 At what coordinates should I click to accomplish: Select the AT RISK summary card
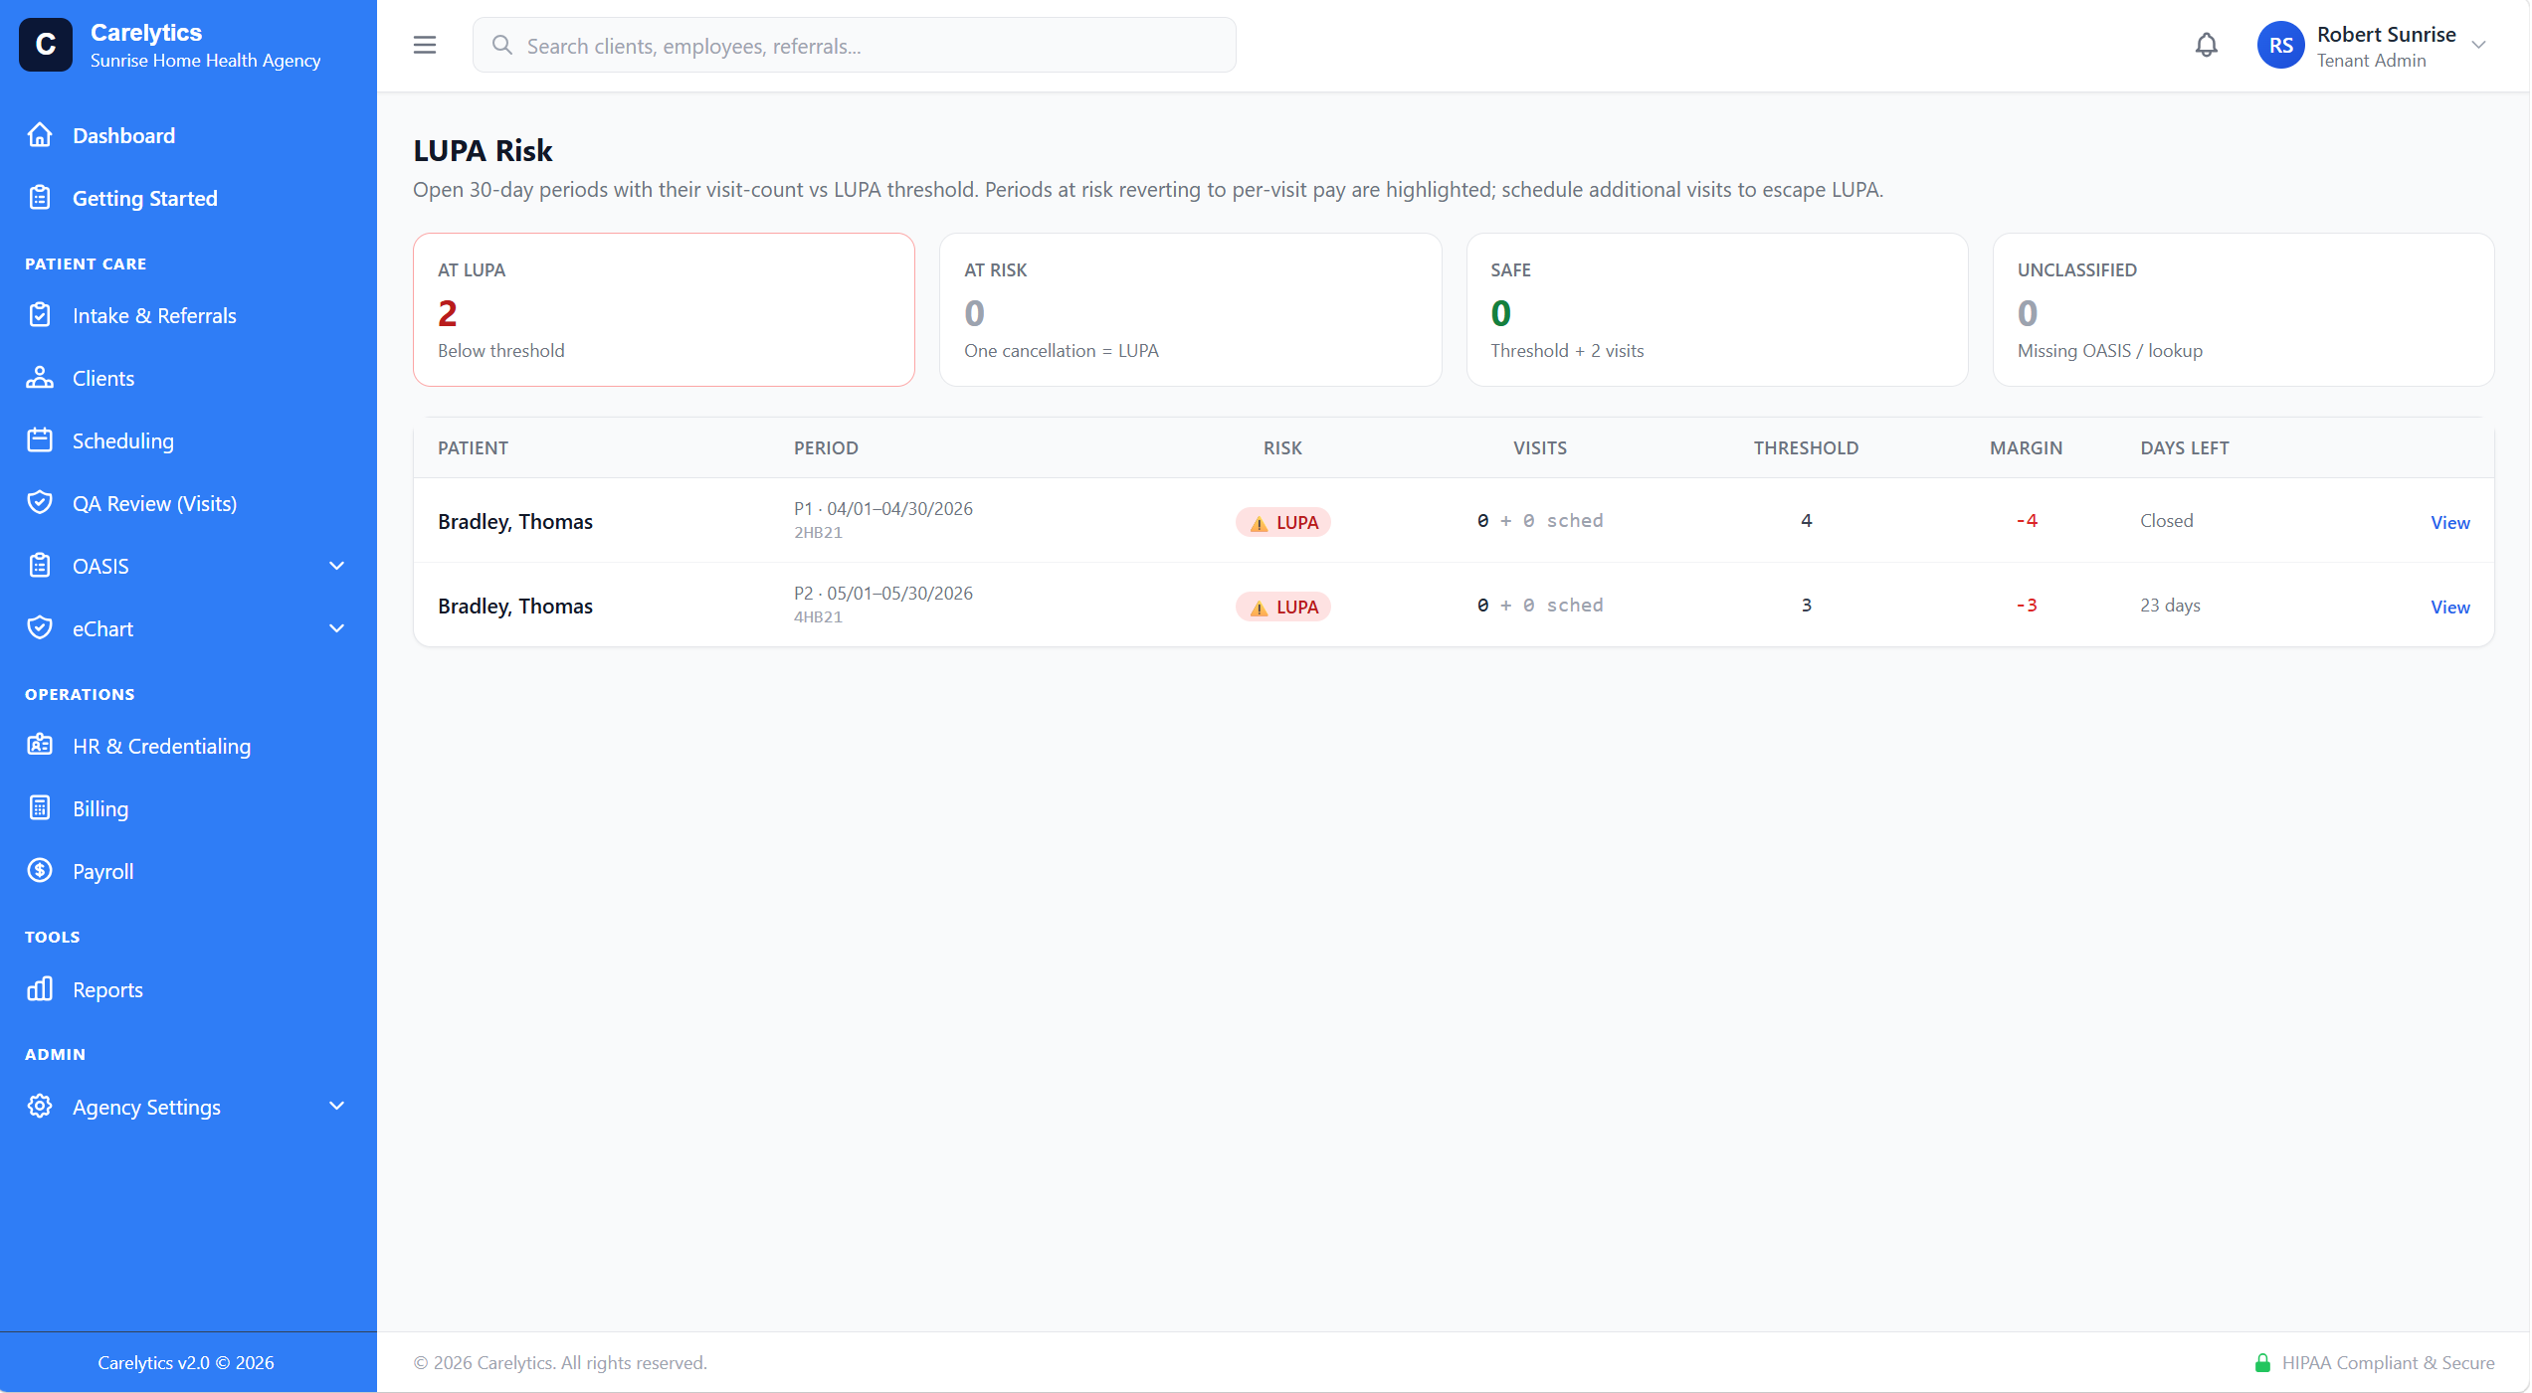point(1191,309)
